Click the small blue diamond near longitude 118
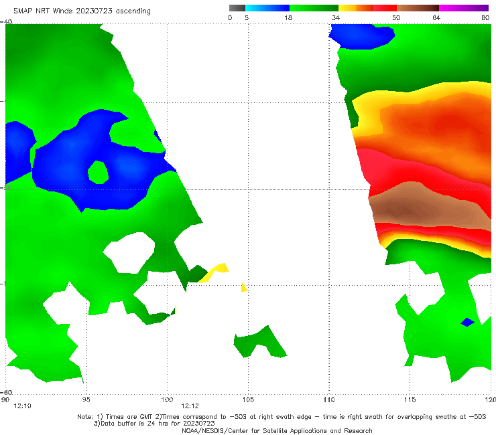Viewport: 496px width, 435px height. pos(468,323)
